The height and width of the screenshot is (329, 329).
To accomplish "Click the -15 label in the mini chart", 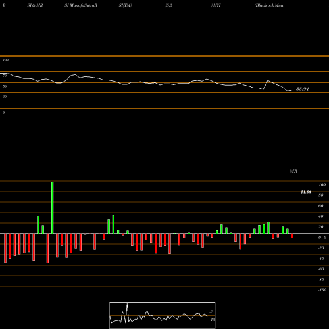I will click(212, 320).
